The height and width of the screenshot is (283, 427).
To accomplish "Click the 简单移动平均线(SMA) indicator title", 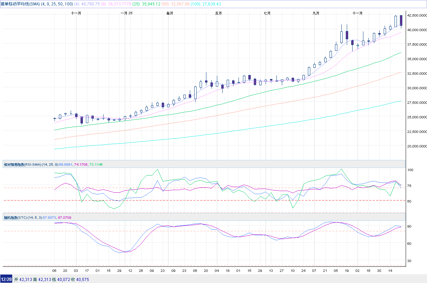I will [20, 4].
